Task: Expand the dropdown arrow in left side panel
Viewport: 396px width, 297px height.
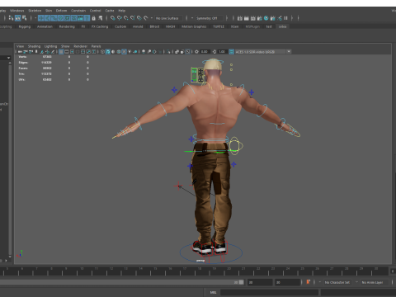Action: [x=8, y=58]
